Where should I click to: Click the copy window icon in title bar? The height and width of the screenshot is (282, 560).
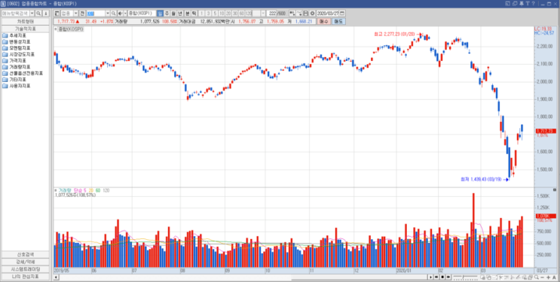[515, 4]
